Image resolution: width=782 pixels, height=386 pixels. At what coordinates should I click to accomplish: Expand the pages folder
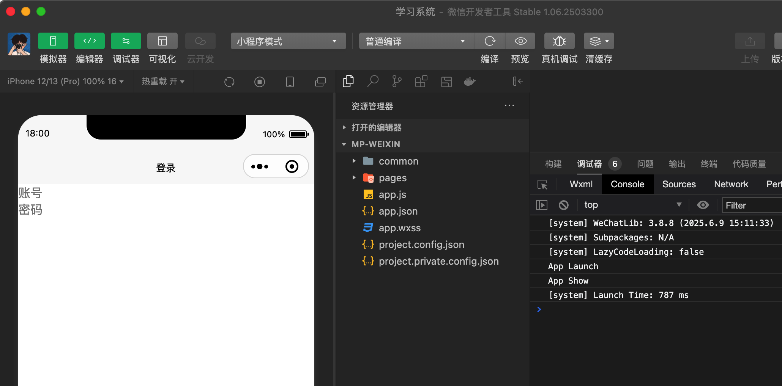point(433,178)
